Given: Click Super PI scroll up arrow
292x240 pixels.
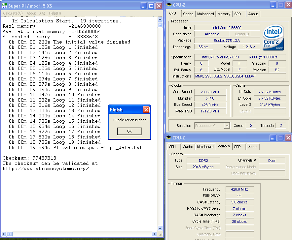Looking at the screenshot, I should click(160, 19).
